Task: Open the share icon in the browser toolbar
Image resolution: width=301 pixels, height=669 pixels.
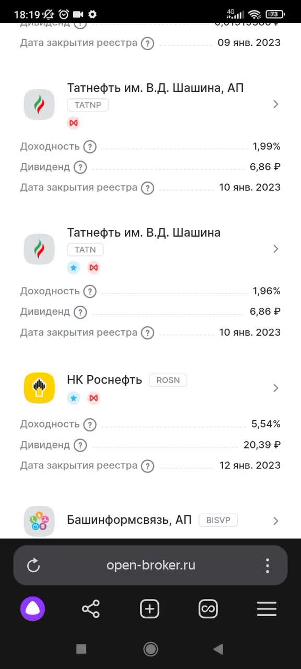Action: point(91,608)
